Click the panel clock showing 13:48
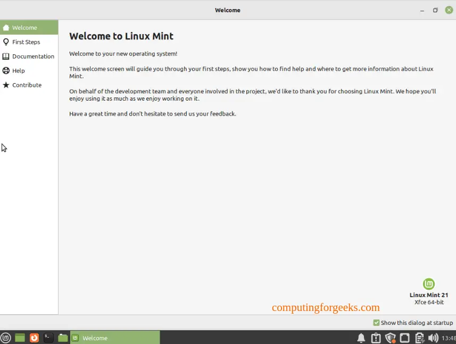 (449, 338)
